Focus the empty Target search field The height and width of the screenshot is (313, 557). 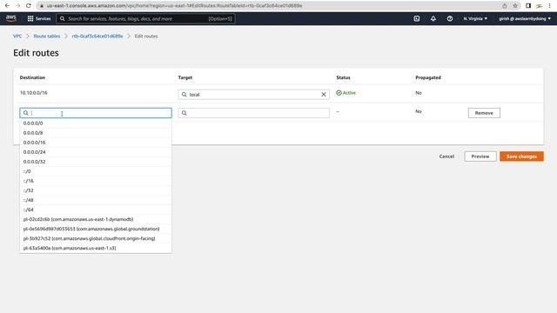(253, 113)
